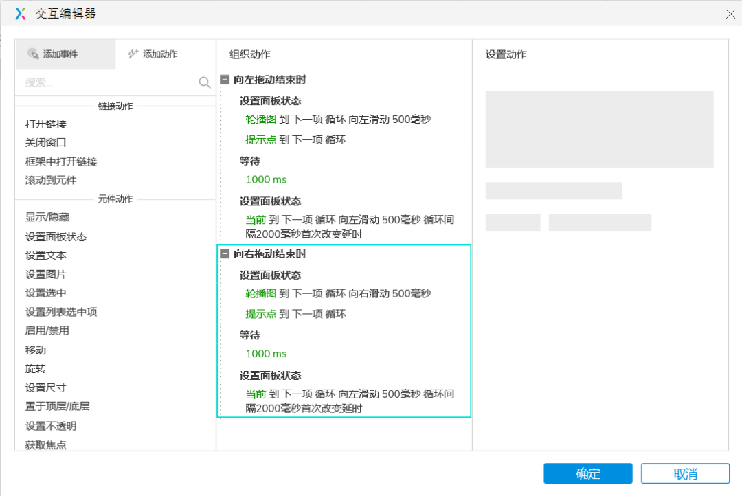Screen dimensions: 742x496
Task: Select the 设置选中 action
Action: coord(46,293)
